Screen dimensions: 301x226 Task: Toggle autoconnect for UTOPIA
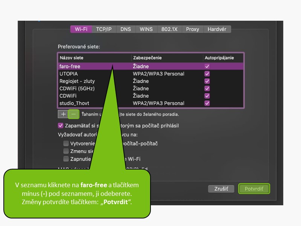207,74
